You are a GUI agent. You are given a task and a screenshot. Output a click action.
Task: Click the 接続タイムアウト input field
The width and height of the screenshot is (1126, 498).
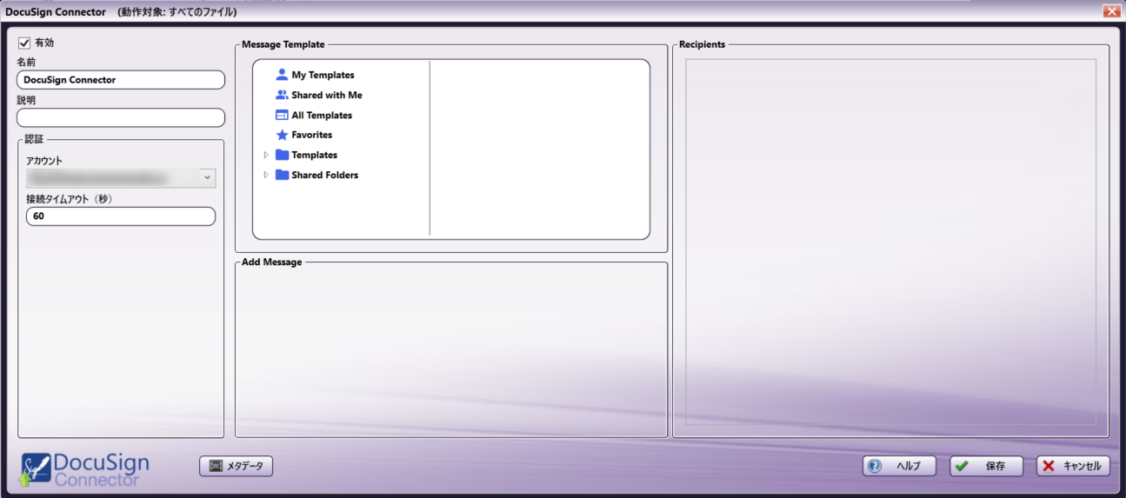pyautogui.click(x=121, y=216)
